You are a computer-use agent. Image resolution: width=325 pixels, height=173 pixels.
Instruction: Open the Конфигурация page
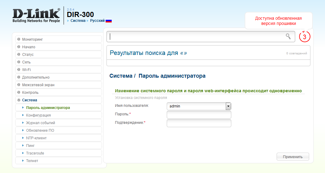click(58, 115)
